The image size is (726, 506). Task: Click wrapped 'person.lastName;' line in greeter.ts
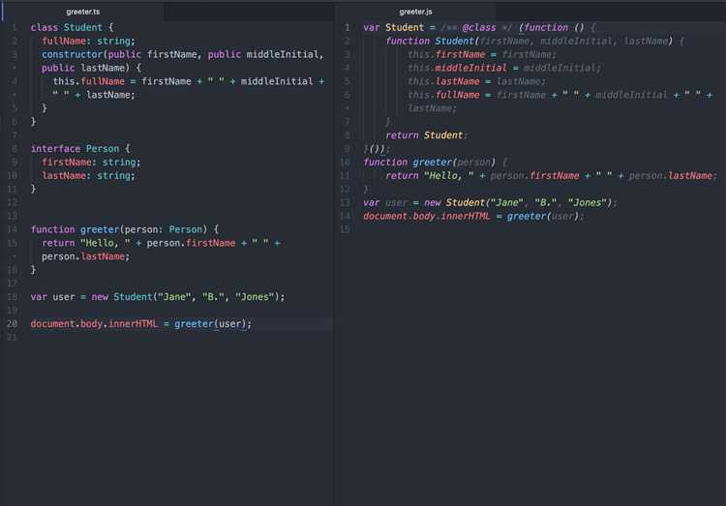[85, 256]
